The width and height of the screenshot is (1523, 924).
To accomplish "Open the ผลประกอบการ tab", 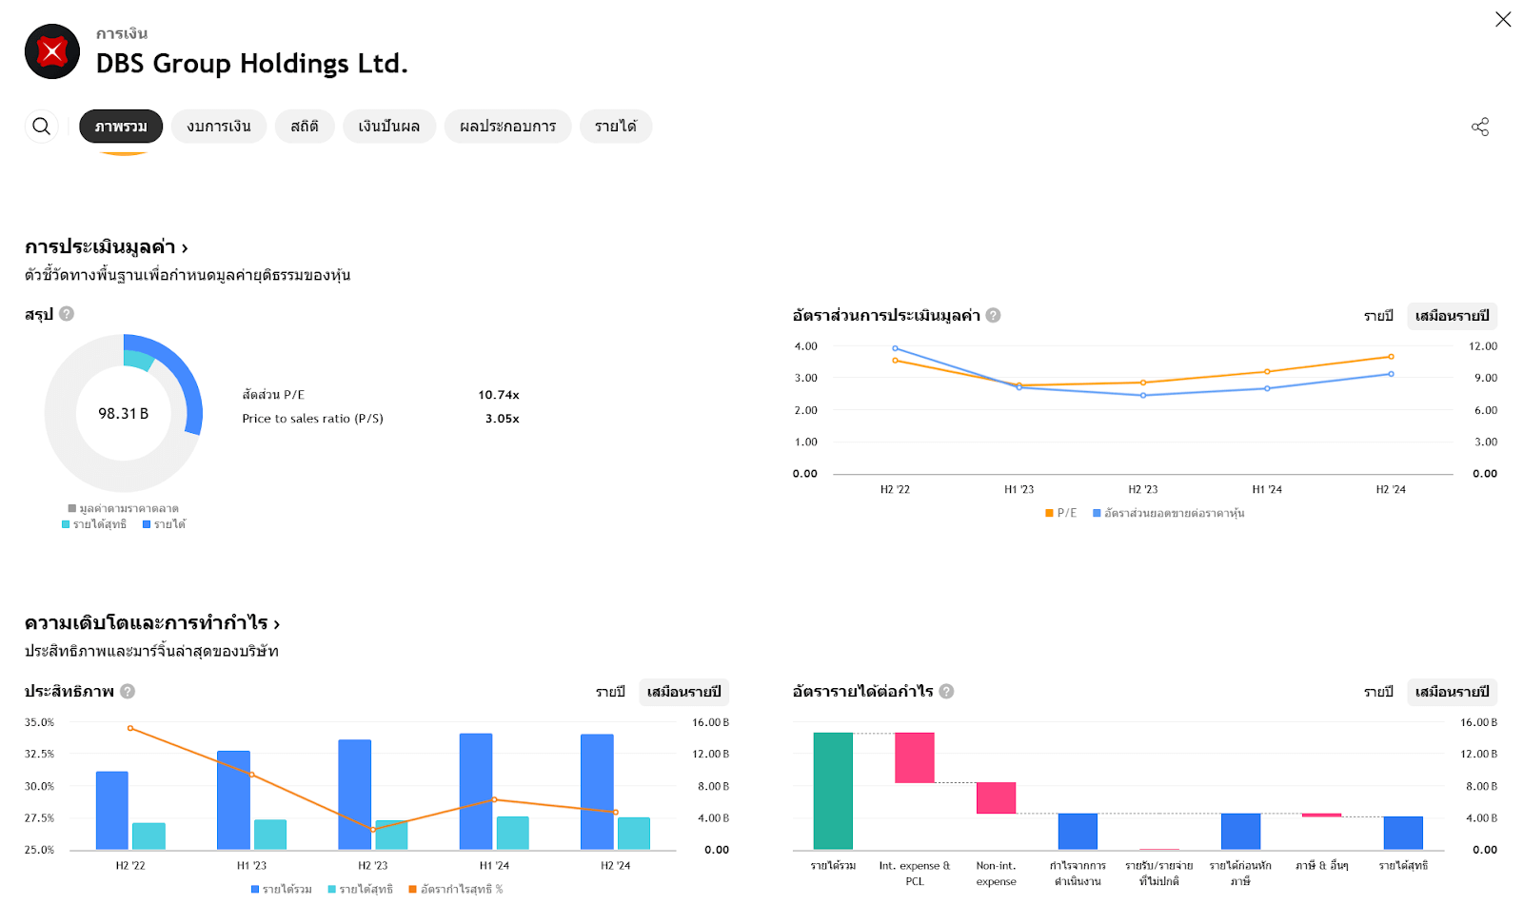I will [507, 127].
